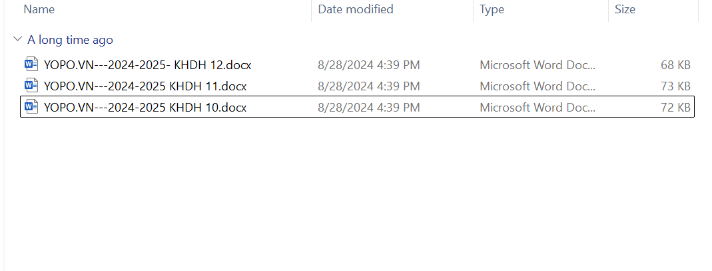Click the divider between Name and Date modified
The height and width of the screenshot is (271, 712).
click(x=311, y=9)
